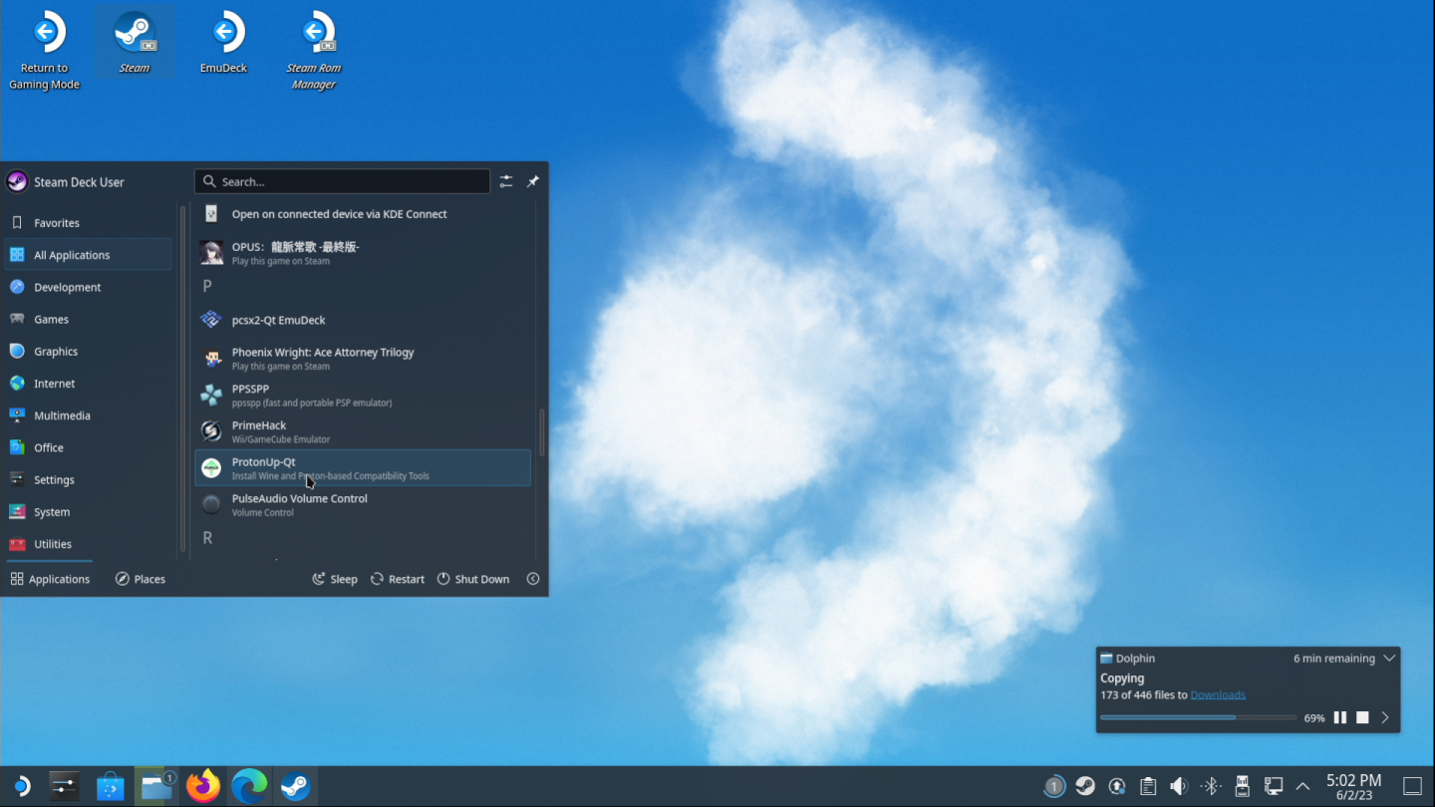Viewport: 1435px width, 807px height.
Task: Jump to section letter R
Action: click(207, 538)
